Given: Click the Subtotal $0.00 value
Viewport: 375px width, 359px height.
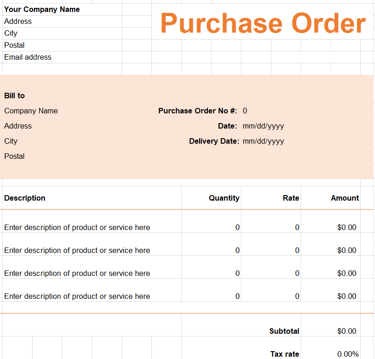Looking at the screenshot, I should [x=347, y=331].
